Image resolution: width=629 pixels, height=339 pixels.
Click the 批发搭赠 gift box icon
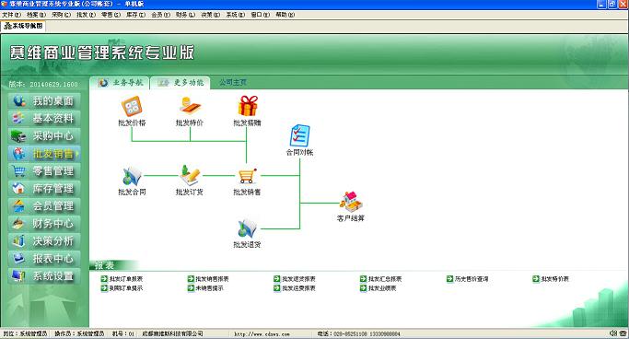(248, 106)
